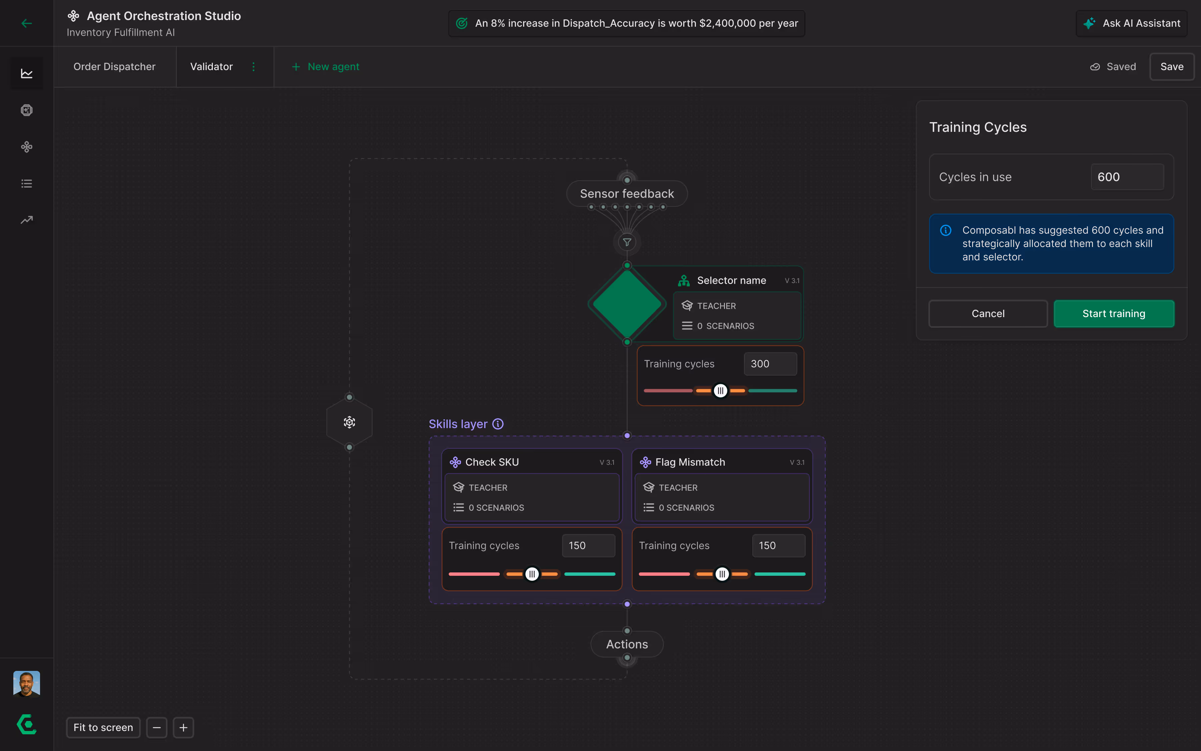
Task: Switch to Validator tab
Action: pos(212,66)
